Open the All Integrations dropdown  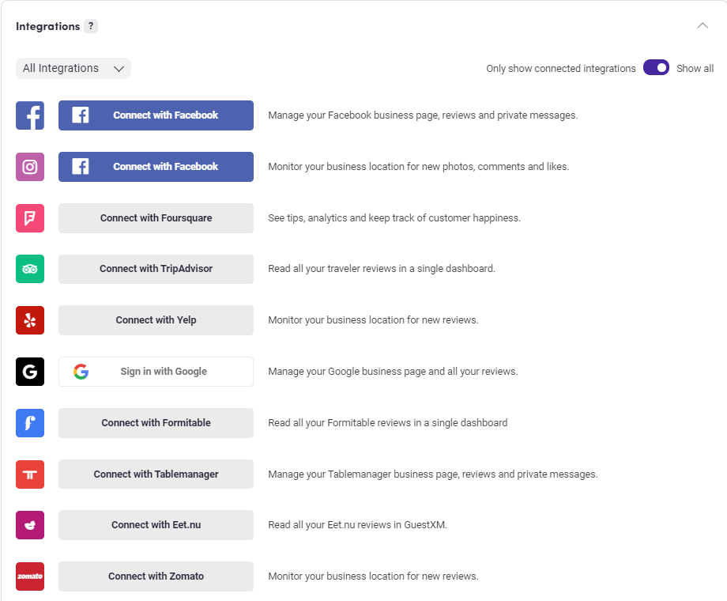[73, 68]
